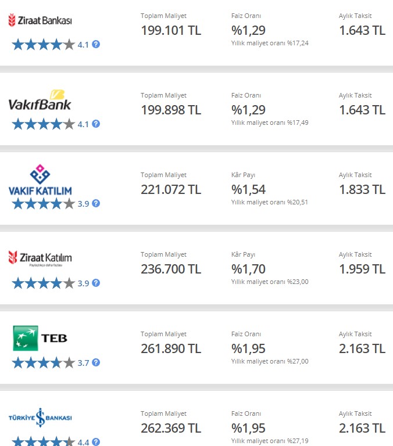Show rating help for Ziraat Bankası
The height and width of the screenshot is (446, 393).
(96, 44)
